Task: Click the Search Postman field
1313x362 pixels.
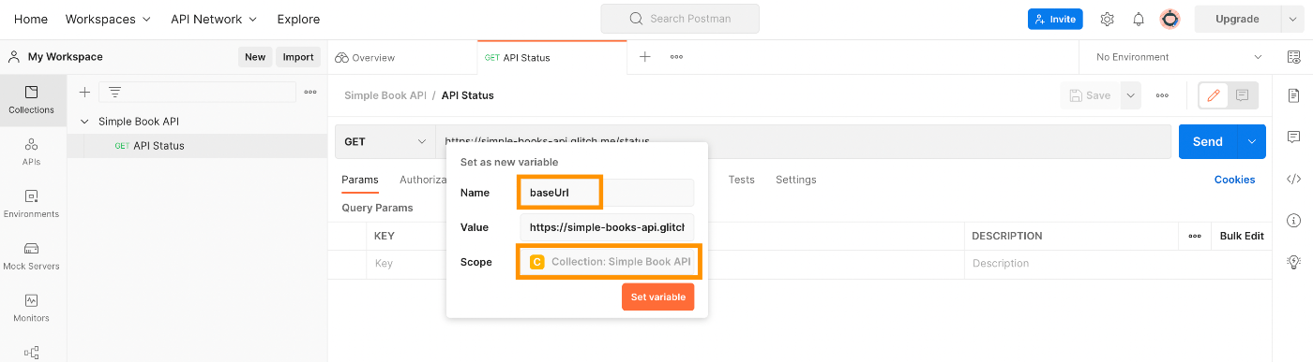Action: 680,19
